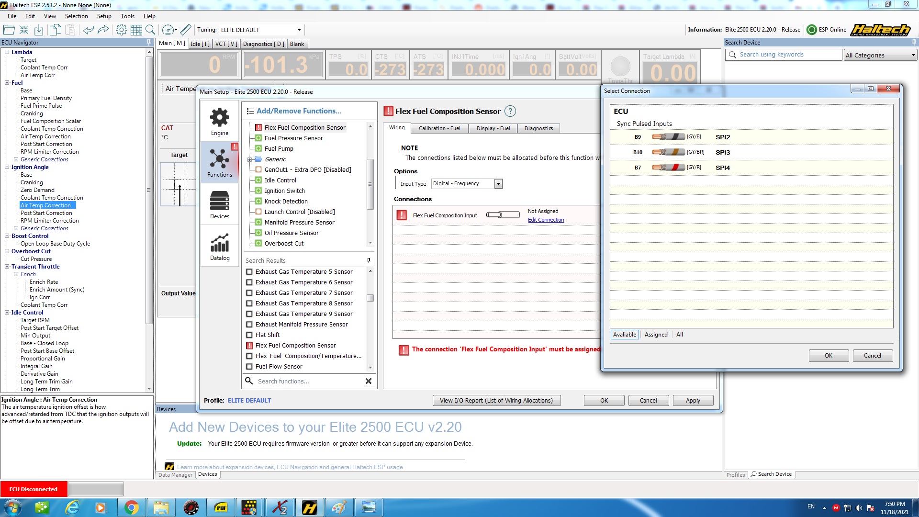
Task: Switch to the Display - Fuel tab
Action: point(493,128)
